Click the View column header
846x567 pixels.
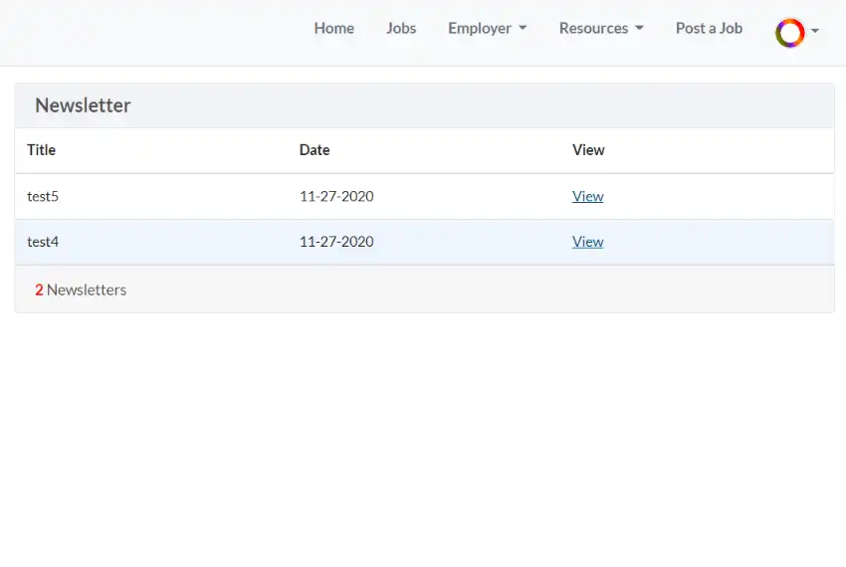[x=588, y=150]
